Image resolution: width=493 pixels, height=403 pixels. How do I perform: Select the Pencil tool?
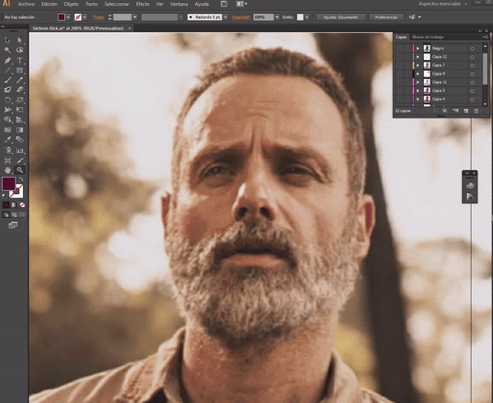point(20,81)
